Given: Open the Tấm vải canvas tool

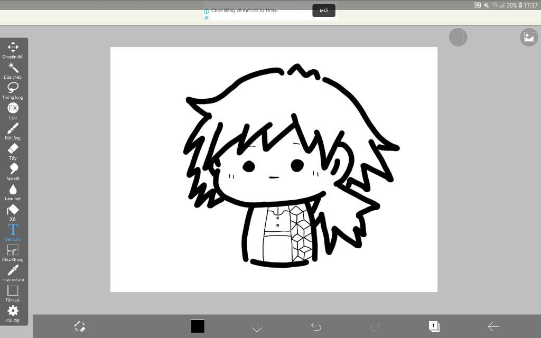Looking at the screenshot, I should tap(13, 294).
